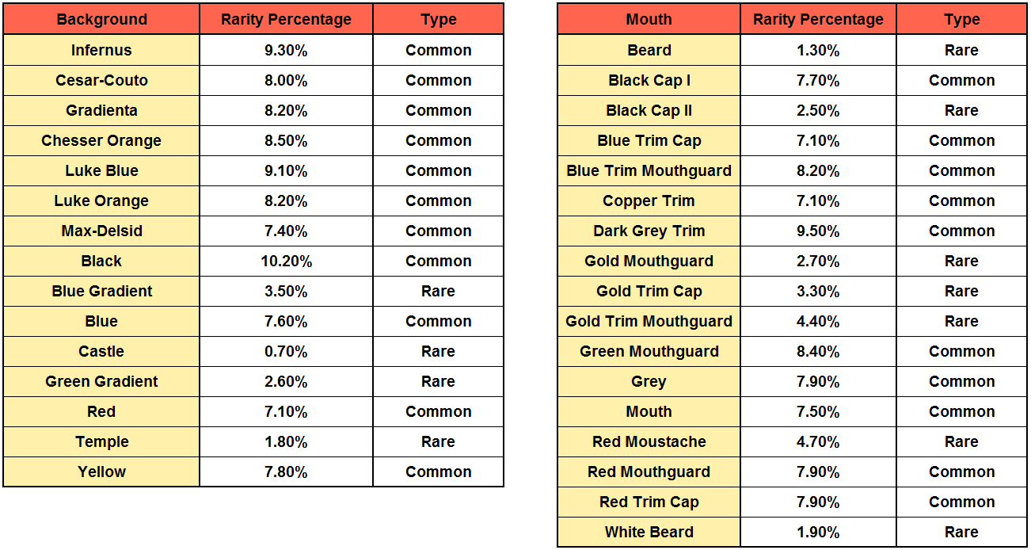Click the Yellow background cell
The image size is (1031, 550).
coord(101,472)
